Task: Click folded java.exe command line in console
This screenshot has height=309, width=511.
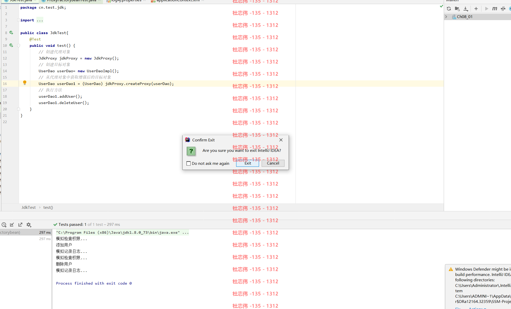Action: [122, 232]
